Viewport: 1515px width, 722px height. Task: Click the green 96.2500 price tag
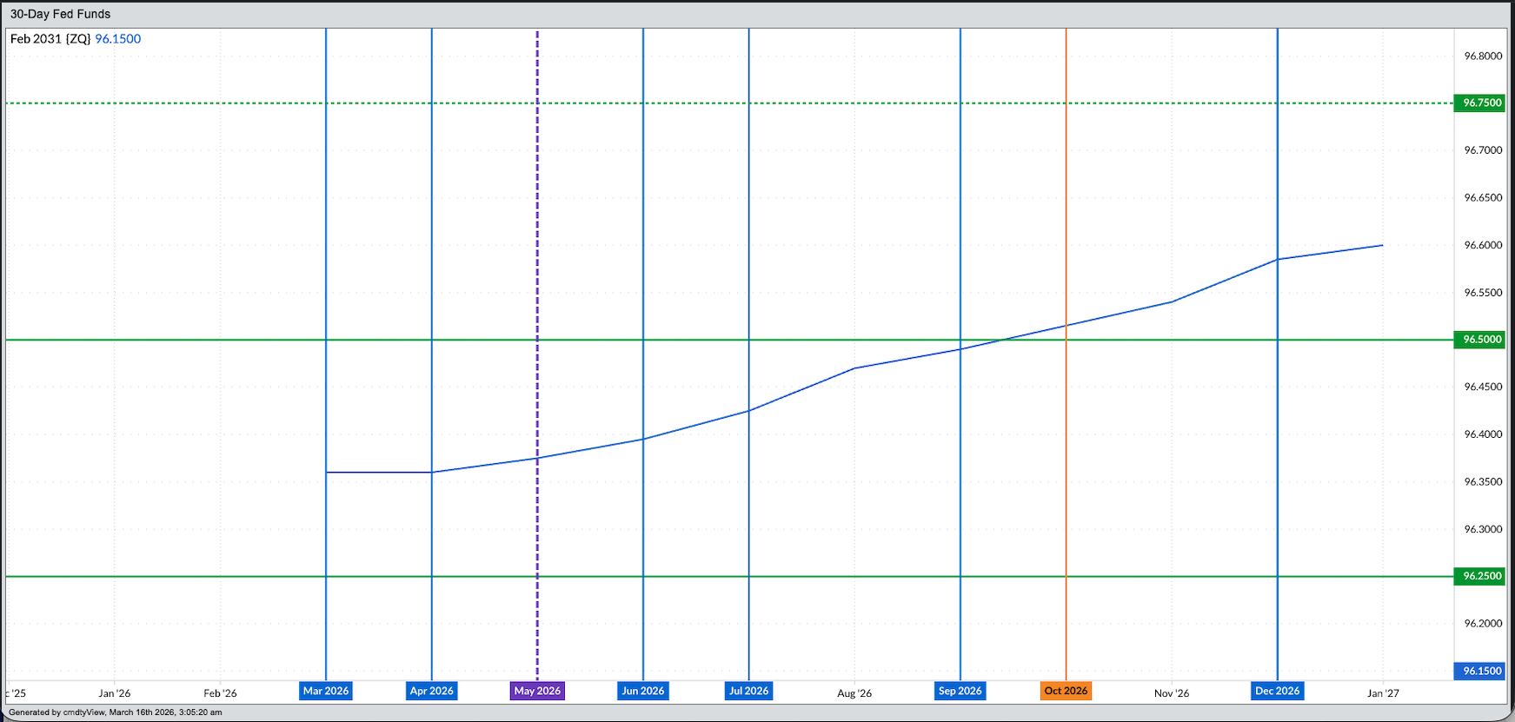[x=1481, y=576]
